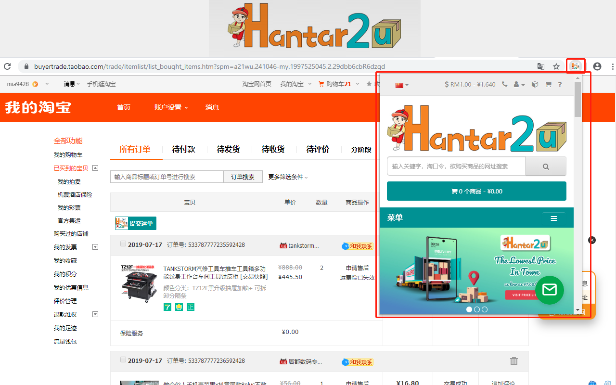Click the 提交运单 Hantar2u button

click(136, 223)
